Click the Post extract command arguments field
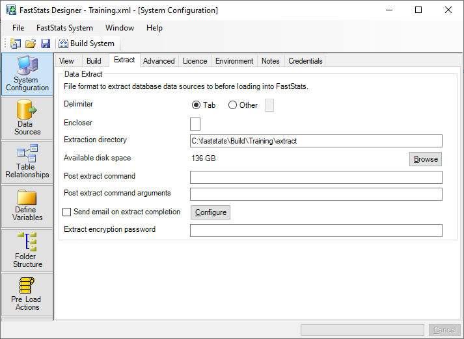The height and width of the screenshot is (339, 464). [x=316, y=194]
